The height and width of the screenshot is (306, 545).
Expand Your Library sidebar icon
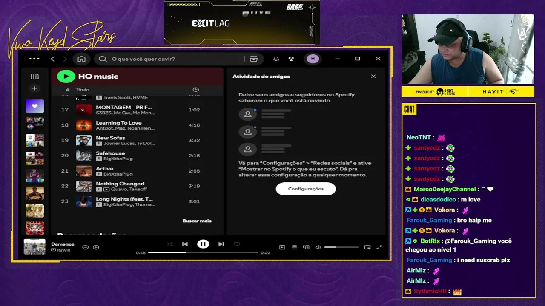point(34,76)
